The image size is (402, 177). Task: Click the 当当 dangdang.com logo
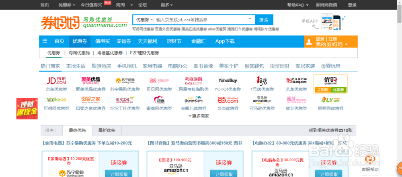(228, 99)
